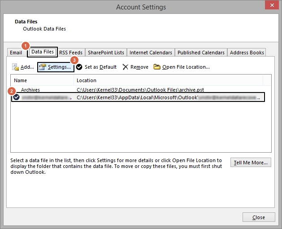
Task: Click the Open File Location folder icon
Action: point(156,67)
